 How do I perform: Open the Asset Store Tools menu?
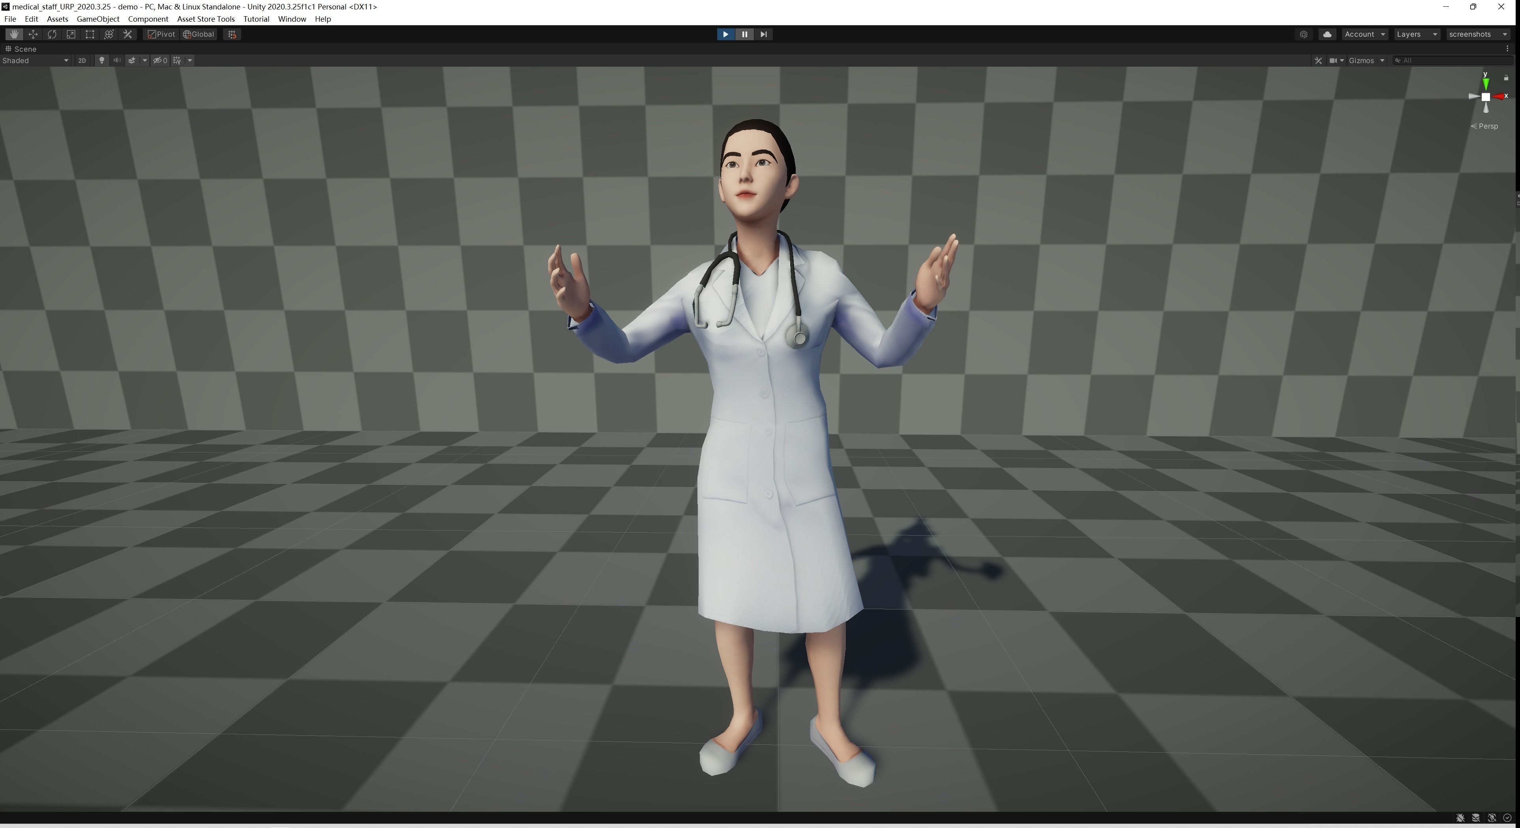pos(206,19)
